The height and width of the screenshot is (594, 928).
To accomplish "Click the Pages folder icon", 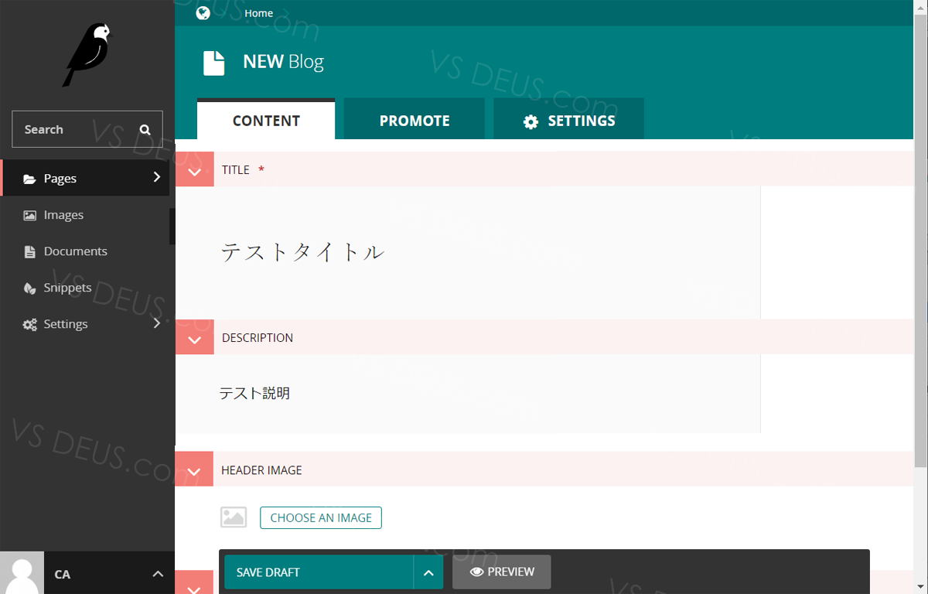I will tap(29, 179).
